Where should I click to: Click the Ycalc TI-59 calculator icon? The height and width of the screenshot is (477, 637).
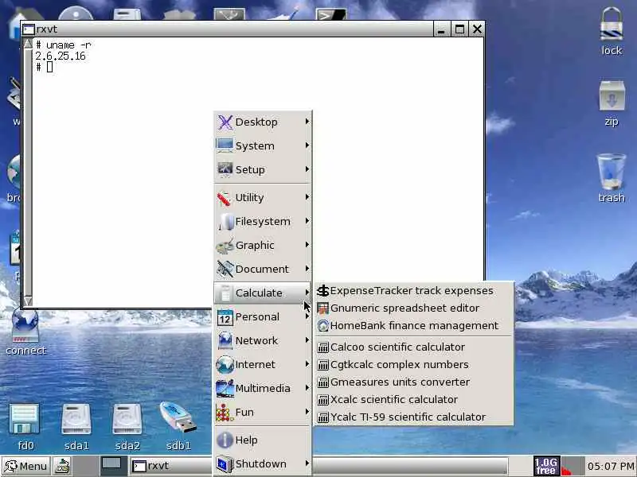point(323,417)
